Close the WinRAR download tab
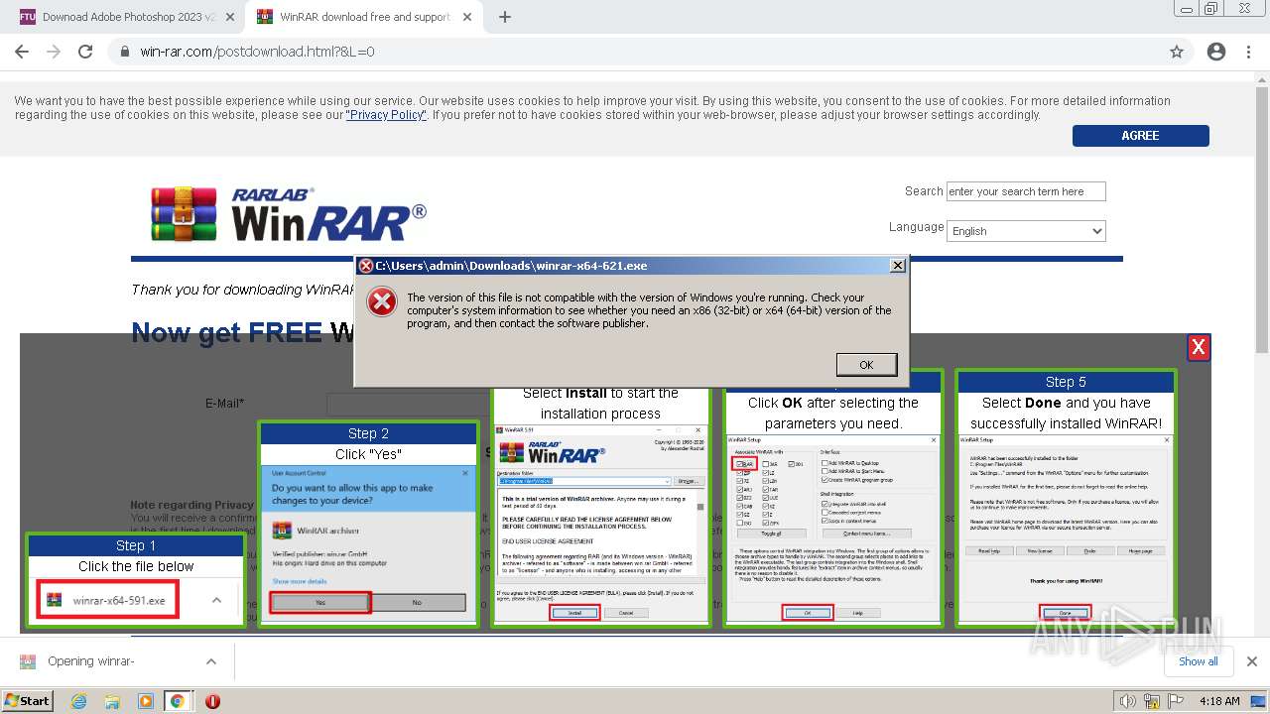The image size is (1270, 714). tap(468, 17)
